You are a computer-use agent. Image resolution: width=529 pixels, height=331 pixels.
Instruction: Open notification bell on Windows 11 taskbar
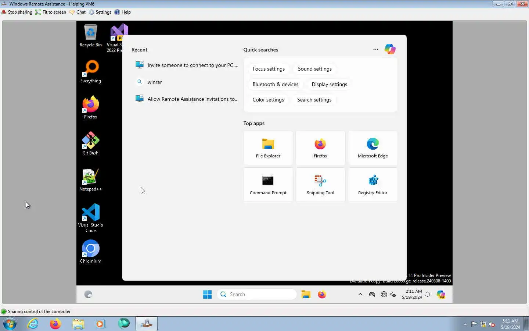click(x=428, y=294)
